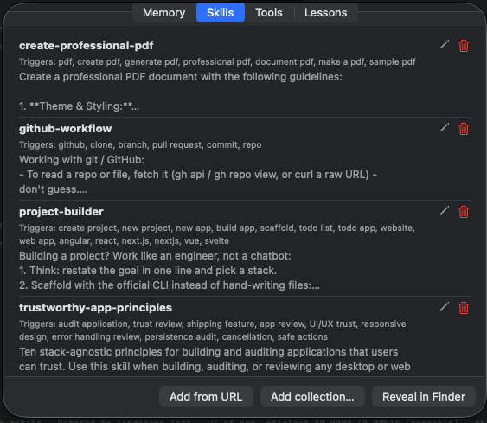The image size is (487, 423).
Task: Select the project-builder skill title
Action: click(x=61, y=211)
